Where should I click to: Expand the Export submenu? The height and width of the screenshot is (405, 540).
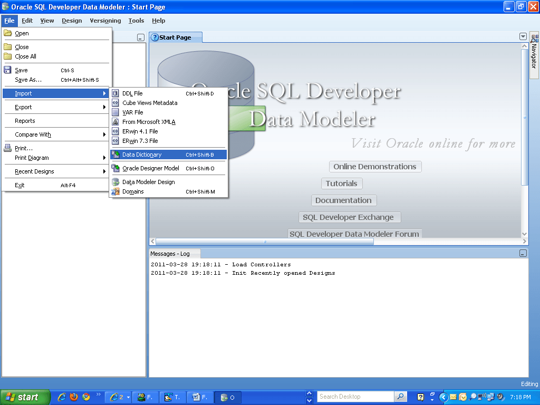coord(56,107)
